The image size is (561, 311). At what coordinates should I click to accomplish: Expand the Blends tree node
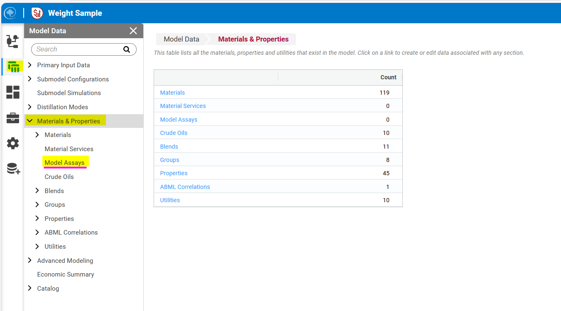point(37,191)
